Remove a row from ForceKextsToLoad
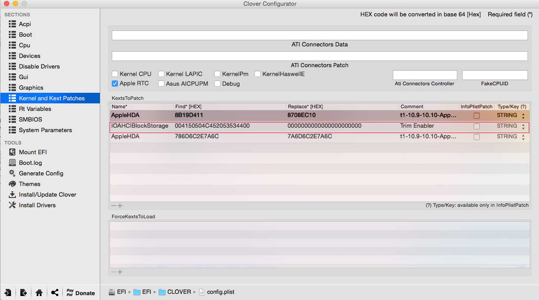 [x=114, y=272]
